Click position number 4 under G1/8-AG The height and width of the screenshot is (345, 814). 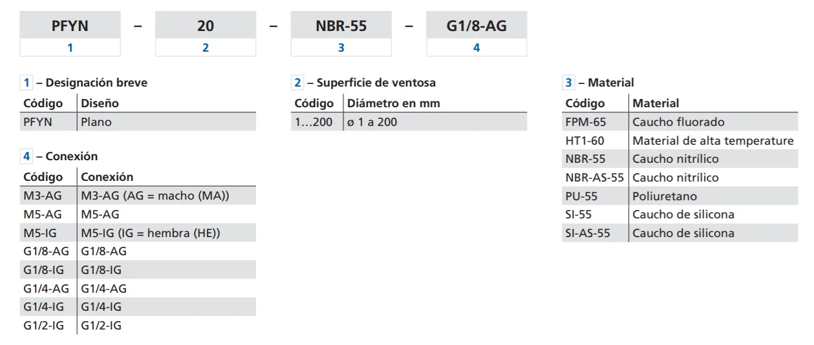point(477,47)
